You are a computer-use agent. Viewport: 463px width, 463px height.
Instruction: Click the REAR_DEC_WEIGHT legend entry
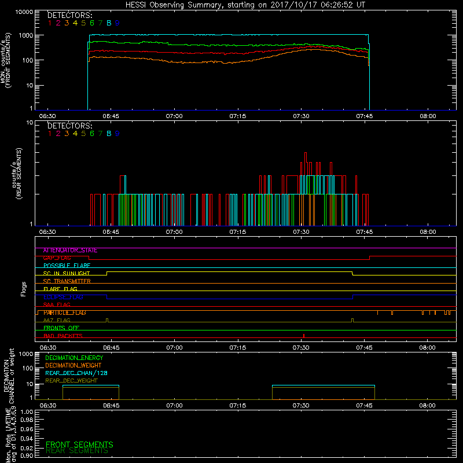tap(71, 381)
